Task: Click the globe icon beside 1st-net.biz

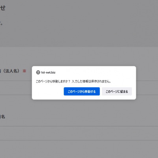Action: [x=38, y=72]
